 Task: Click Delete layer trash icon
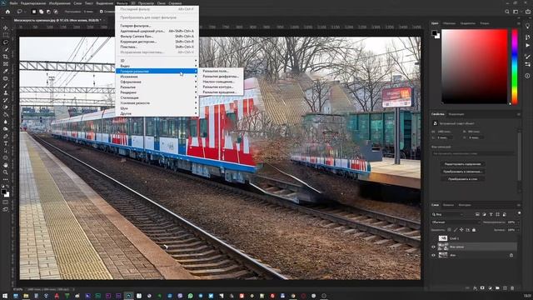coord(512,288)
